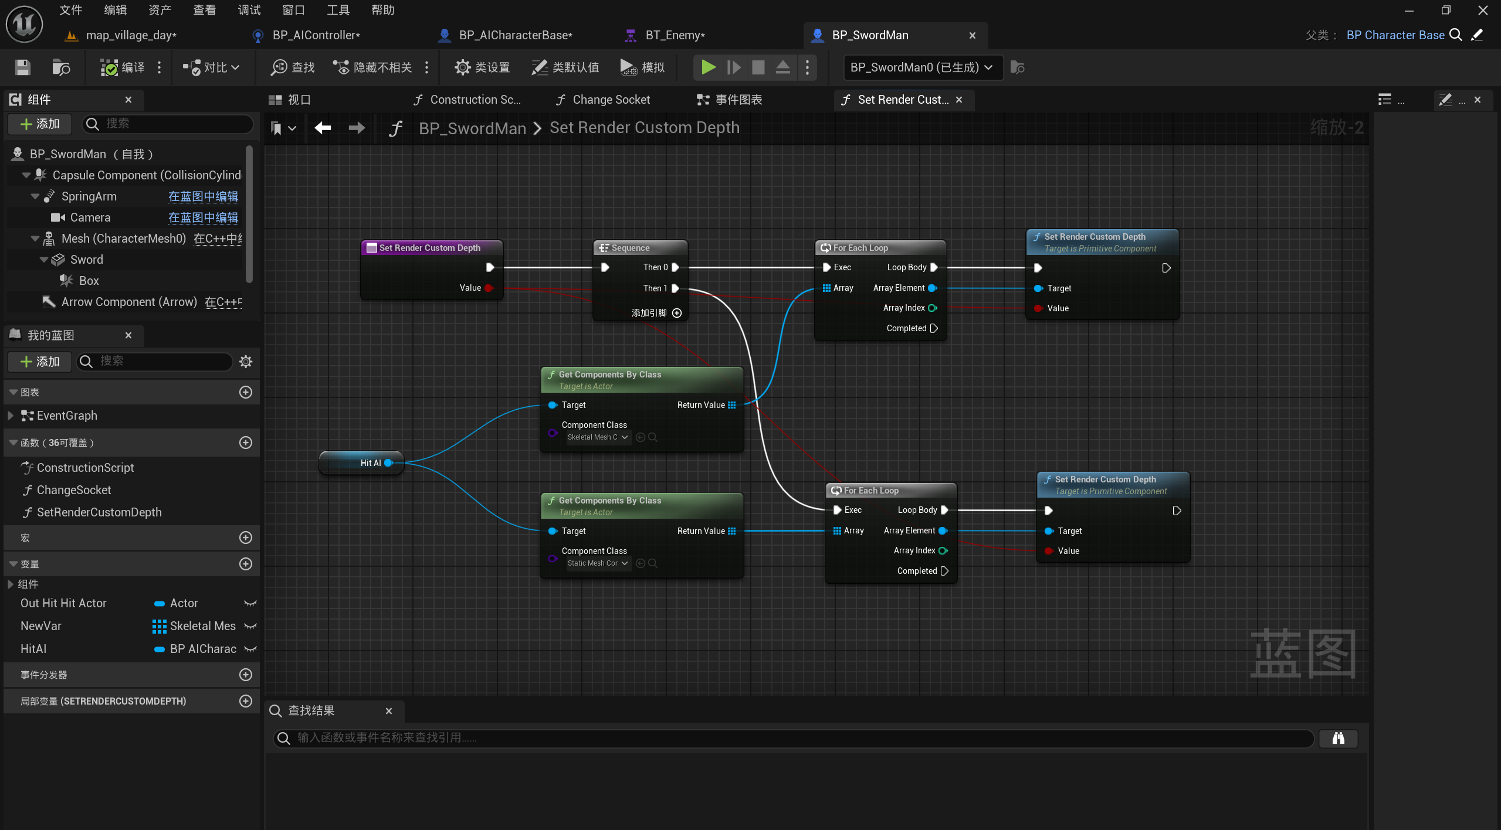Click the Compile button icon
The width and height of the screenshot is (1501, 830).
[109, 67]
